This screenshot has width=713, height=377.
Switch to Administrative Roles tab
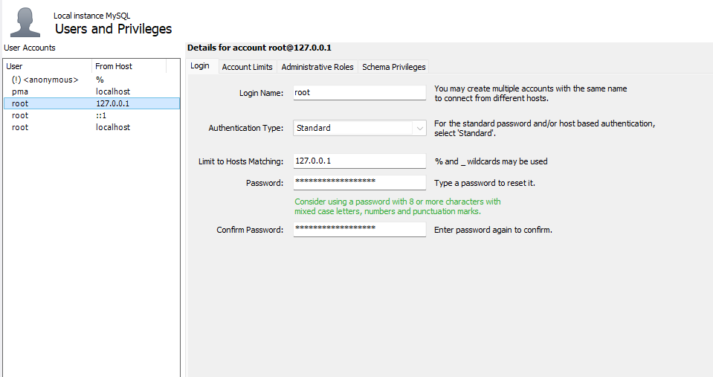pyautogui.click(x=317, y=67)
